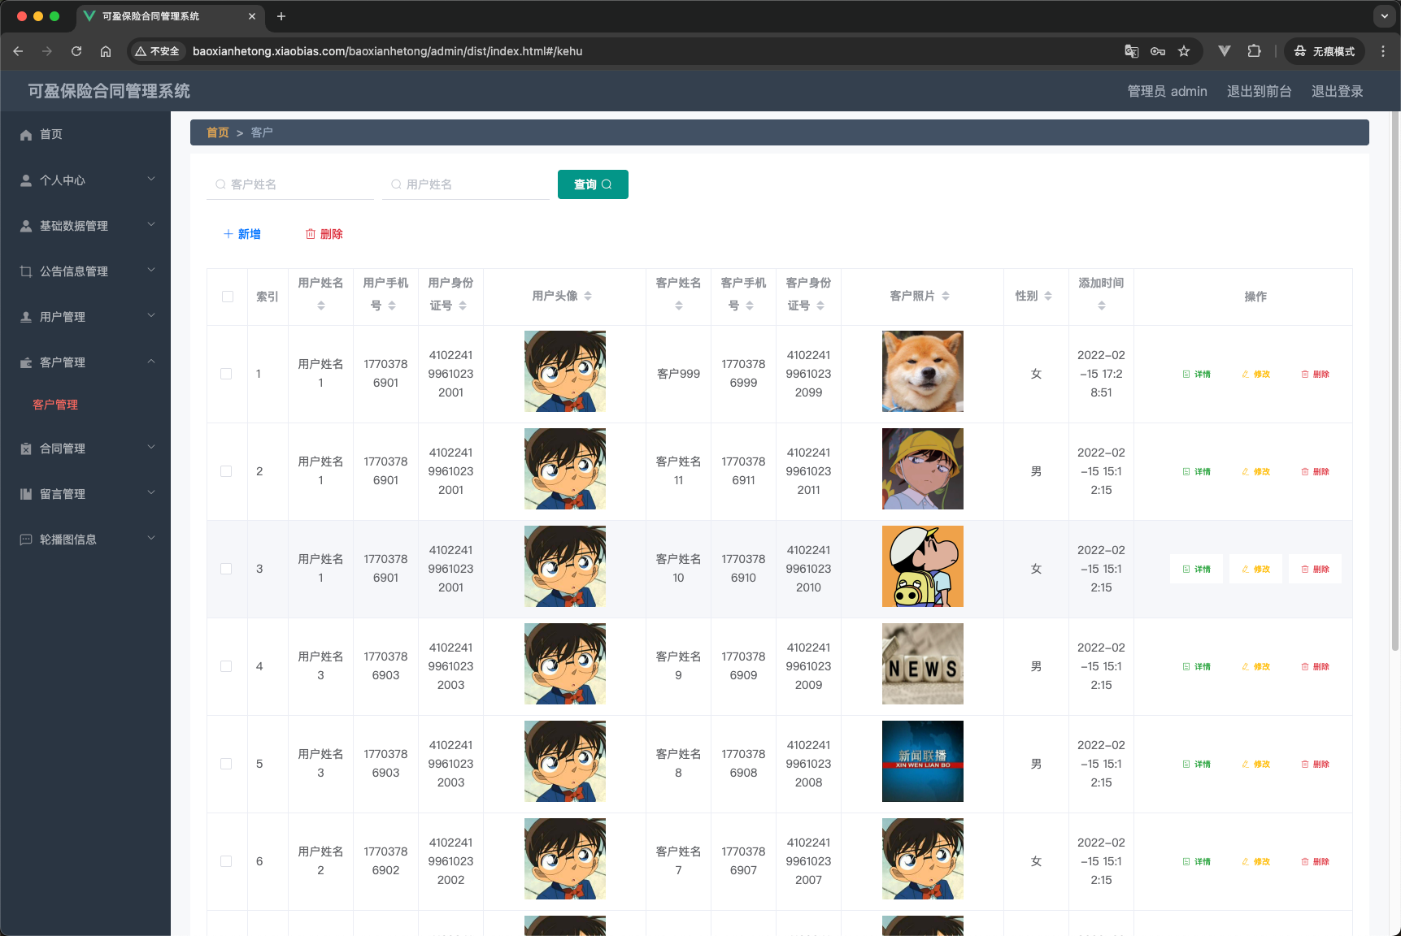Sort 用户头像 column with sort arrows
This screenshot has height=936, width=1401.
point(588,296)
